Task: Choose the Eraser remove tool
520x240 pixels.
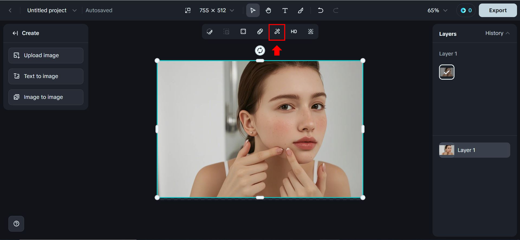Action: click(260, 32)
